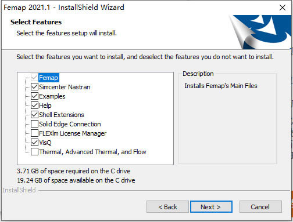Click the Next button

pyautogui.click(x=211, y=207)
